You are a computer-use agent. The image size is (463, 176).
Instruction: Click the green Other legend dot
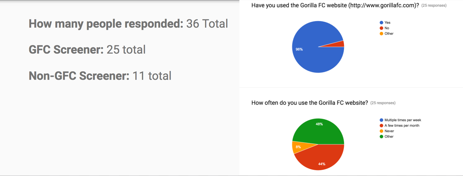point(381,137)
